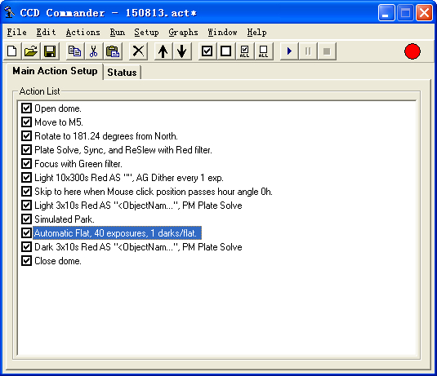Cut the selected action with the scissors icon
The width and height of the screenshot is (437, 376).
[94, 51]
